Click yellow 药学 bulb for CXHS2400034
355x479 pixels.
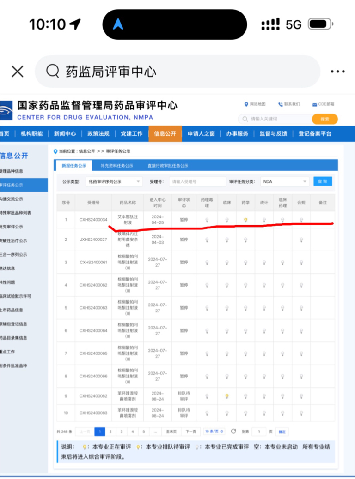pyautogui.click(x=245, y=220)
